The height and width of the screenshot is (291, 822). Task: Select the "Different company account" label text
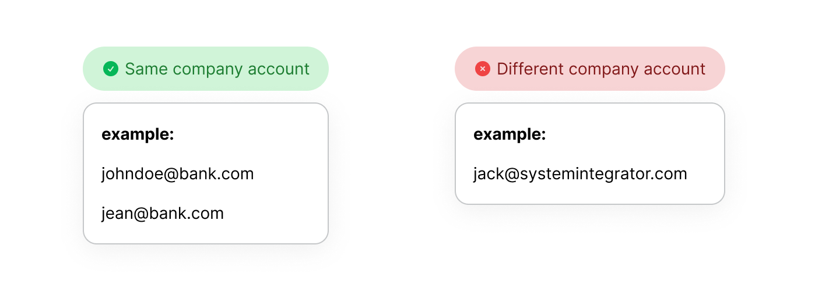[601, 69]
